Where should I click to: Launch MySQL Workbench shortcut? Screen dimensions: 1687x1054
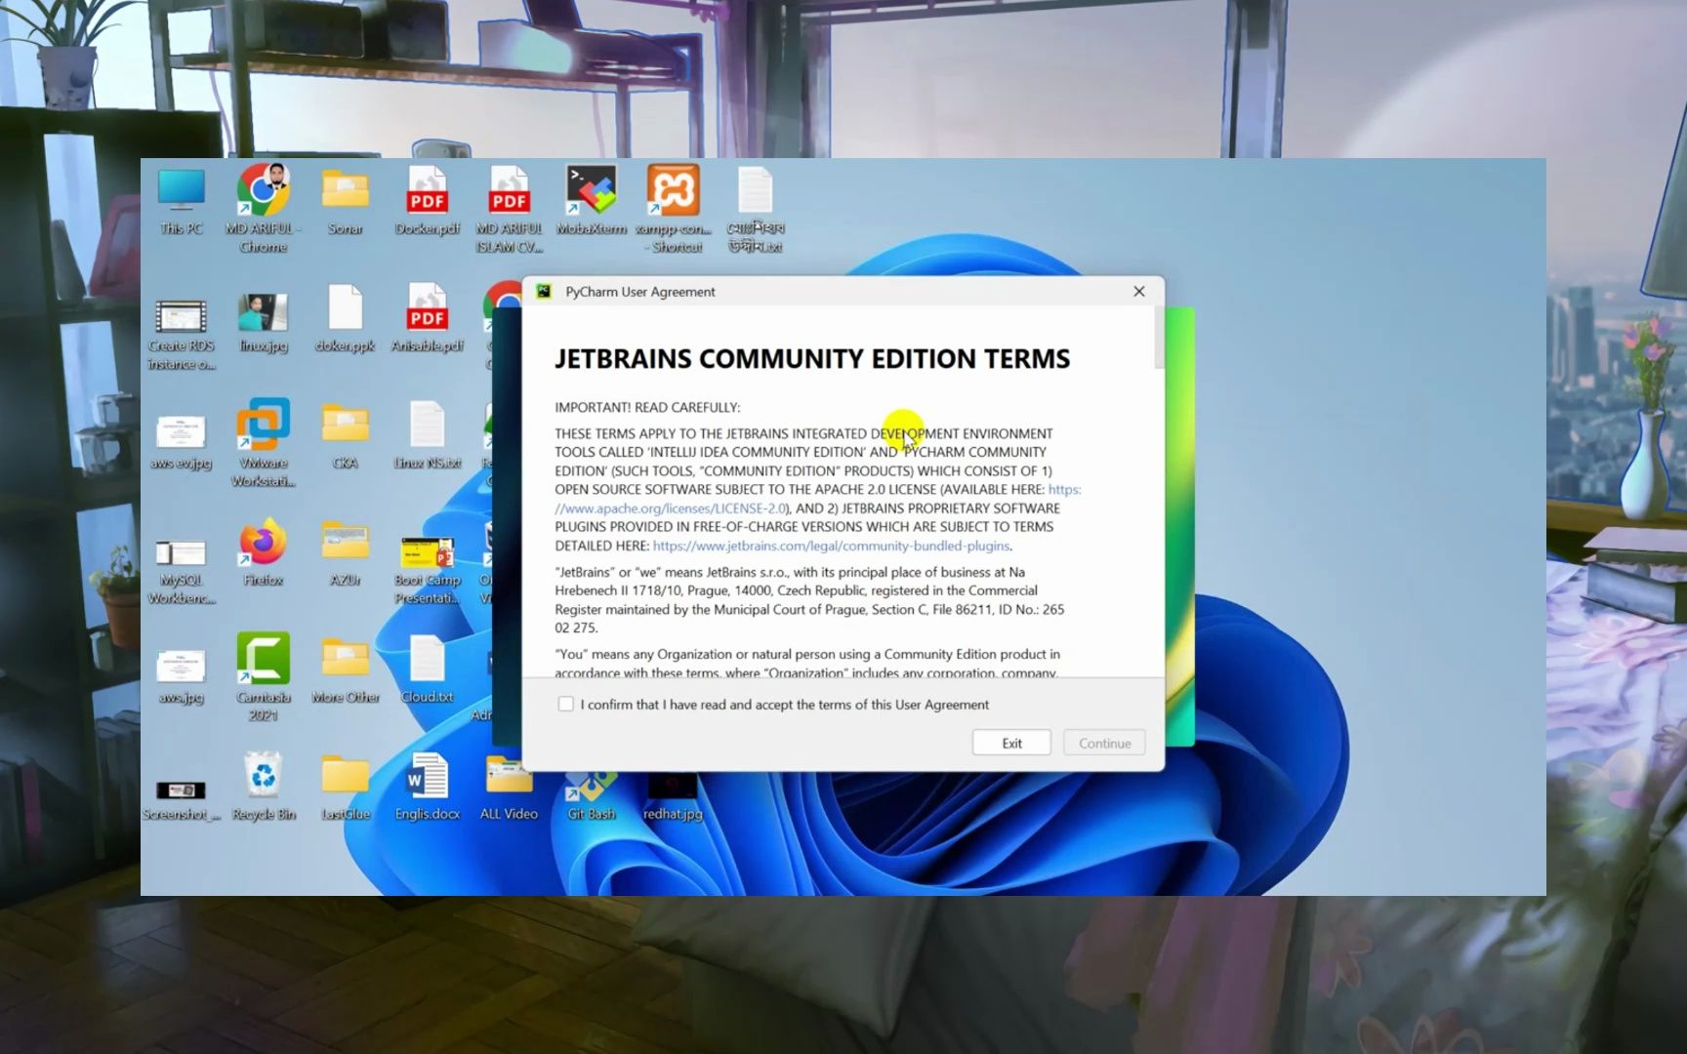coord(182,571)
